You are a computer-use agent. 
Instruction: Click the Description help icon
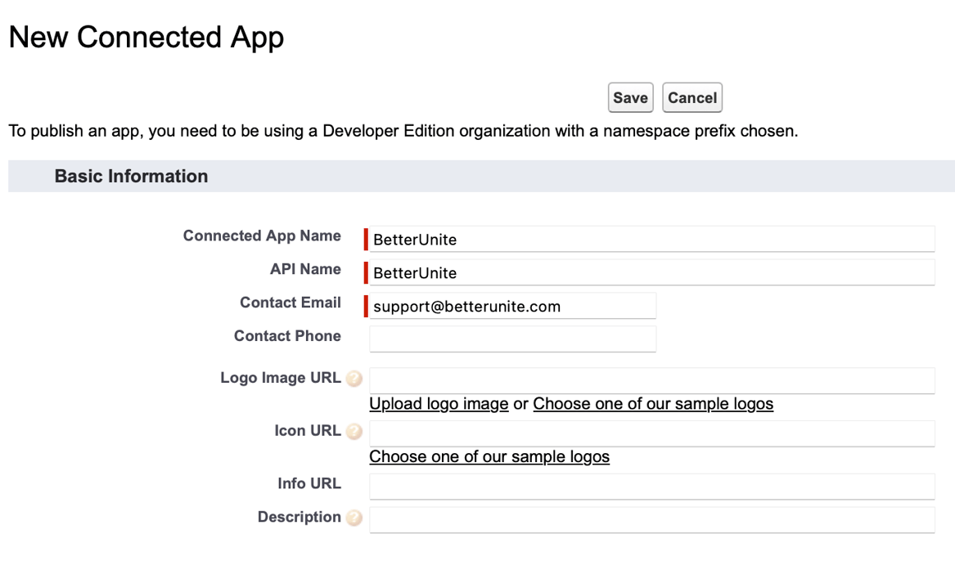(x=354, y=517)
